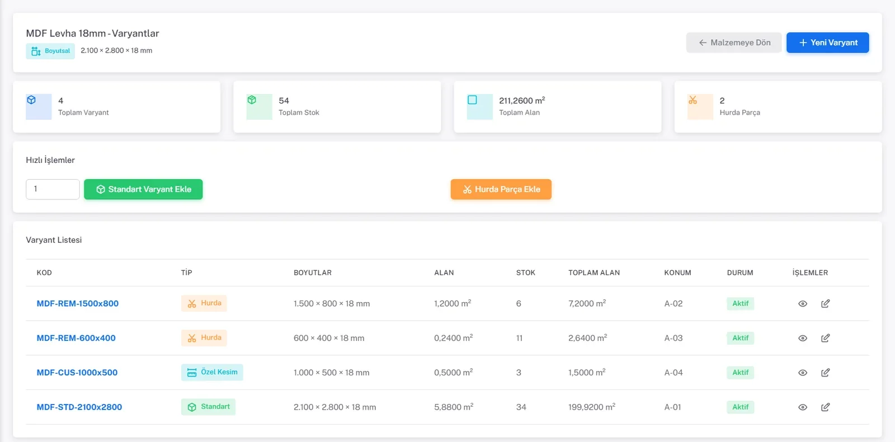This screenshot has height=442, width=895.
Task: Select the dimensions cell 1.000 × 500 × 18 mm
Action: pyautogui.click(x=332, y=373)
